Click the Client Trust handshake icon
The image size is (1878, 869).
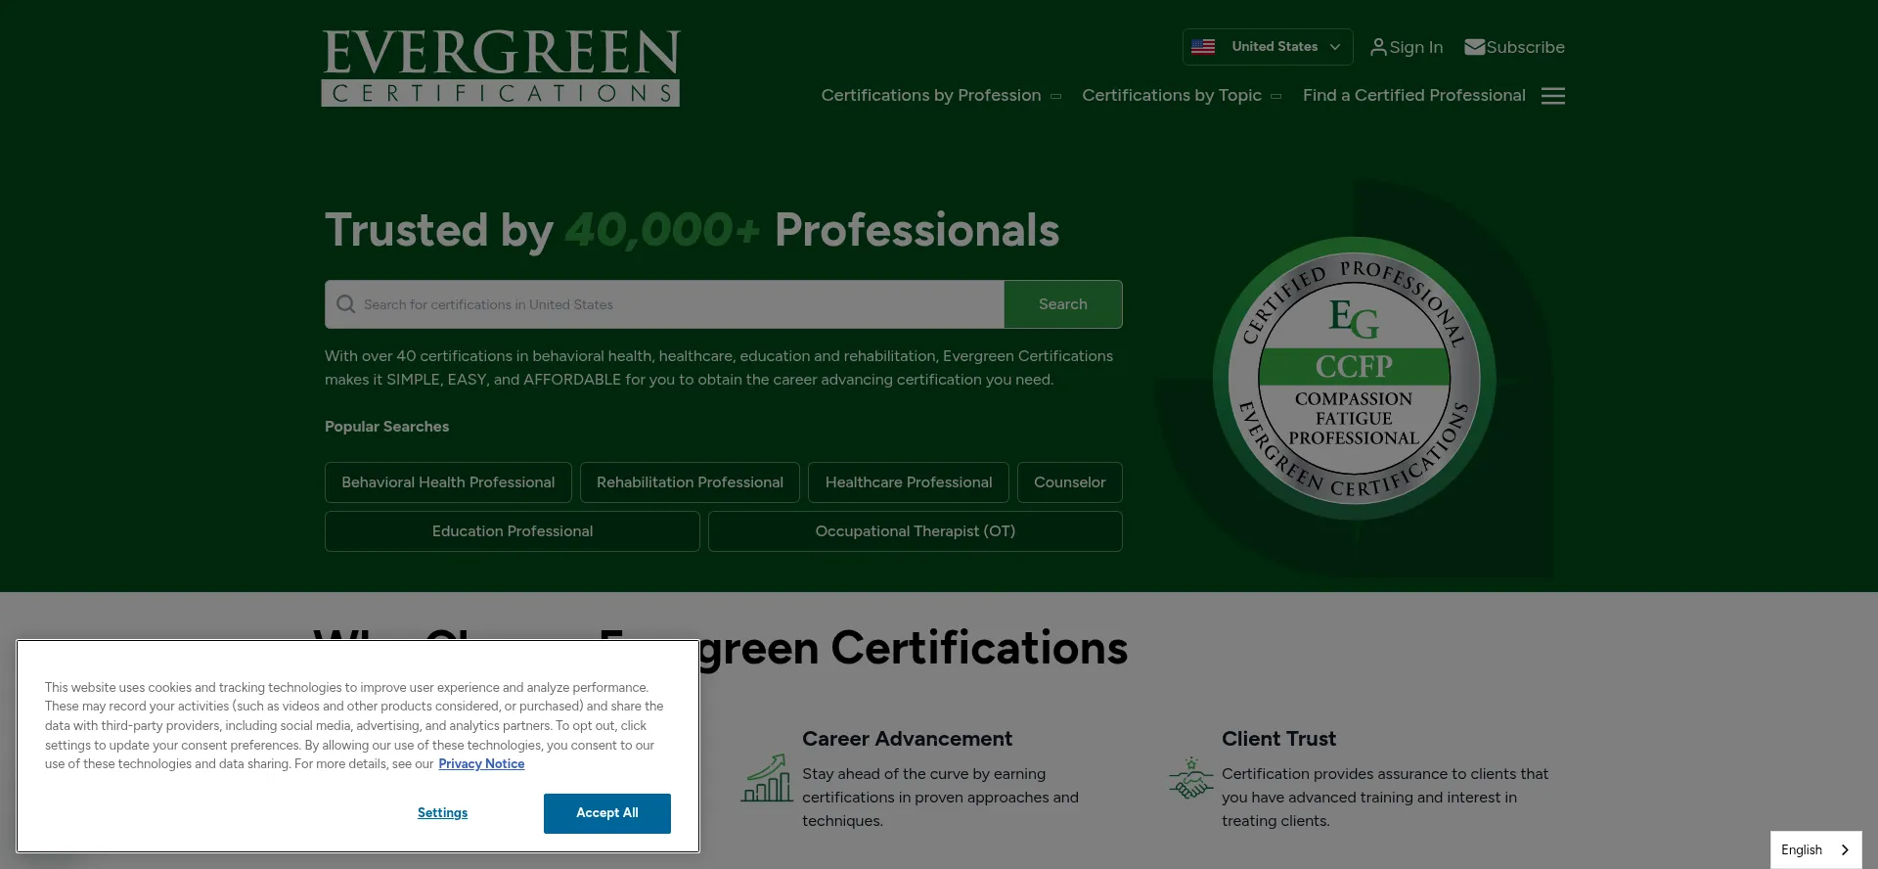point(1190,778)
